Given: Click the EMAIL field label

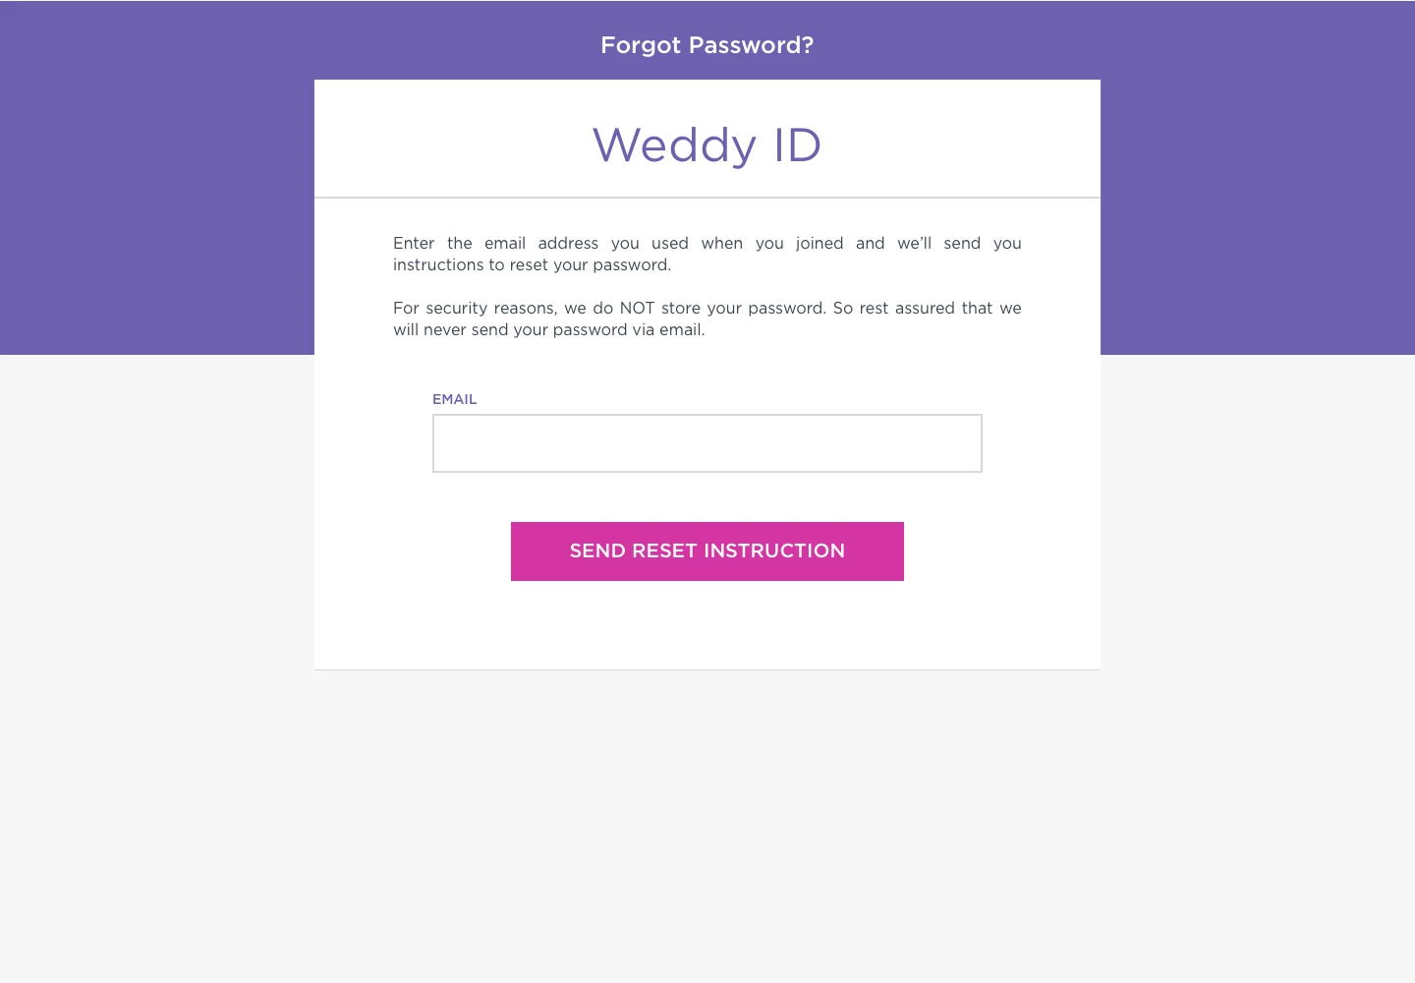Looking at the screenshot, I should click(x=454, y=399).
